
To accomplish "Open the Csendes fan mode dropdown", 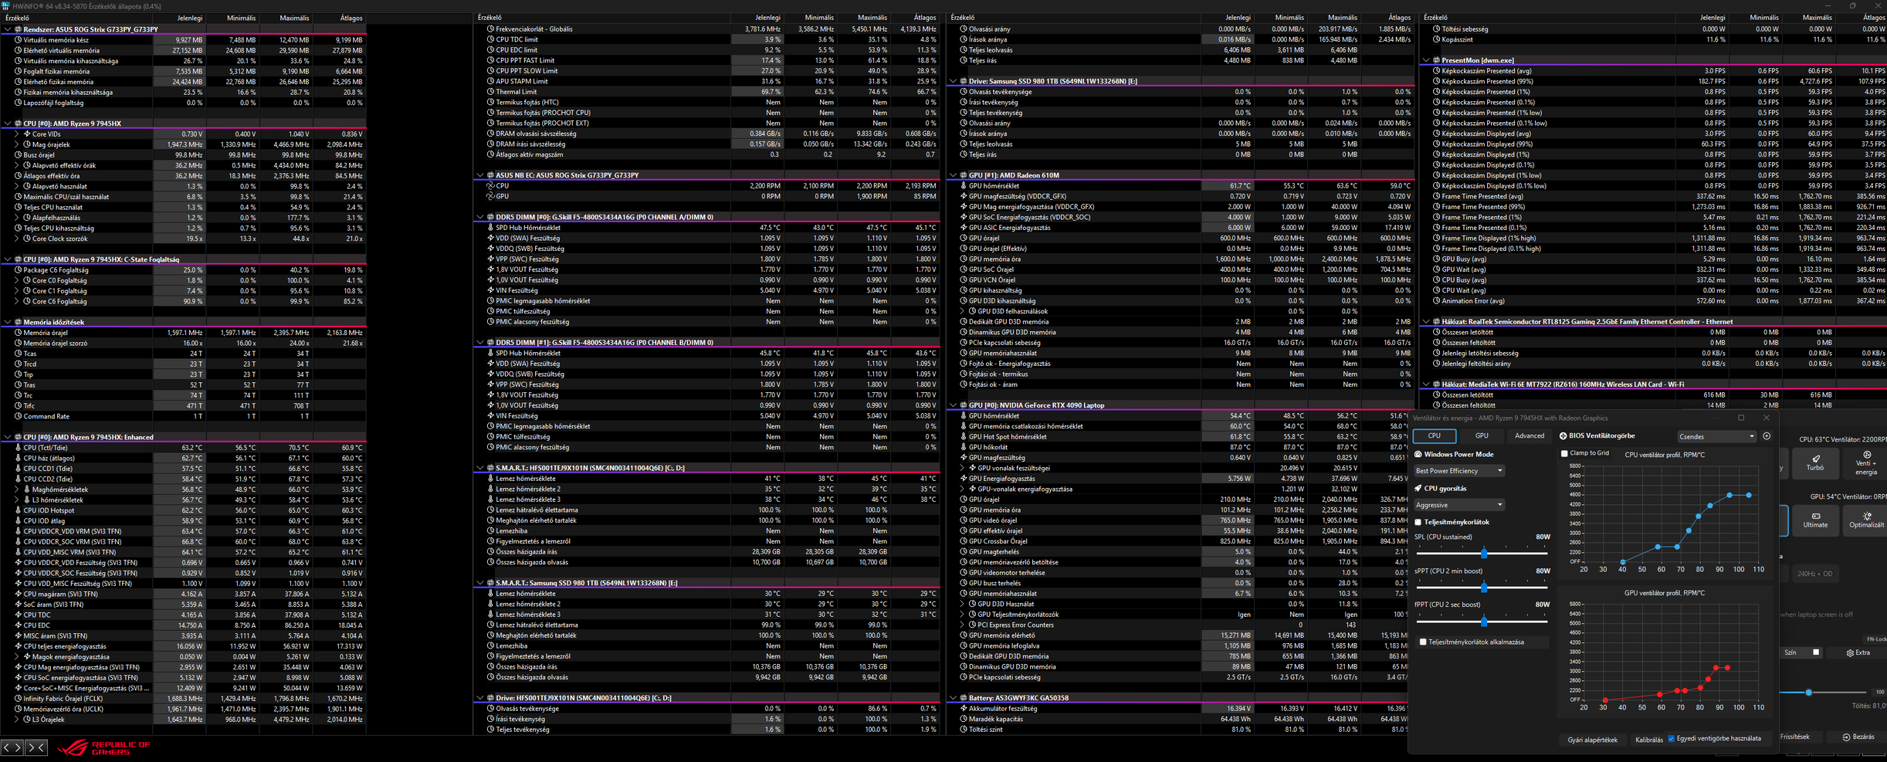I will [x=1716, y=436].
